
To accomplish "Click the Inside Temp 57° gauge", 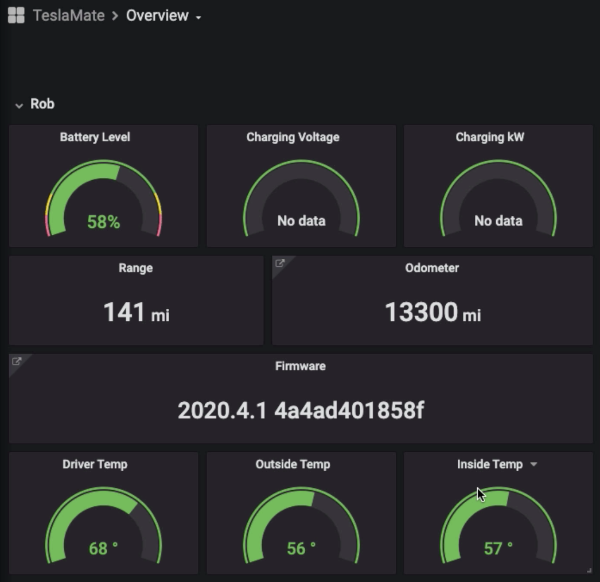I will (x=498, y=525).
